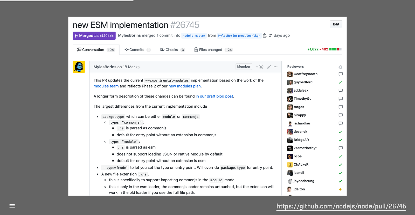Open the nodejs:master base branch link

click(194, 36)
